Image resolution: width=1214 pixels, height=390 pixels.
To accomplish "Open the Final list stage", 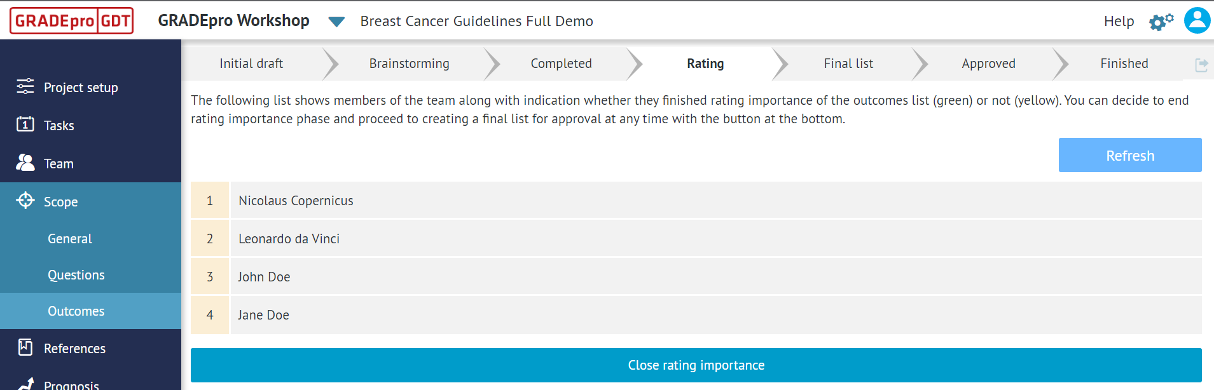I will tap(848, 64).
